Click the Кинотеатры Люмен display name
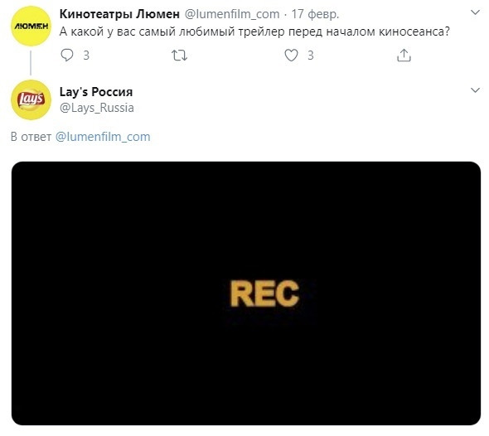This screenshot has height=436, width=489. 119,14
